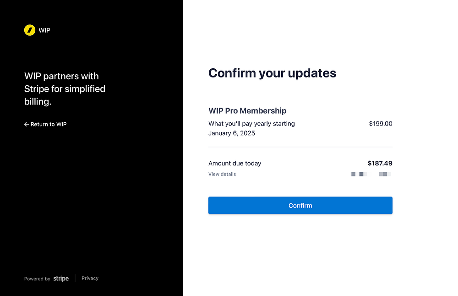Click the $199.00 yearly price
Viewport: 458px width, 296px height.
click(380, 124)
